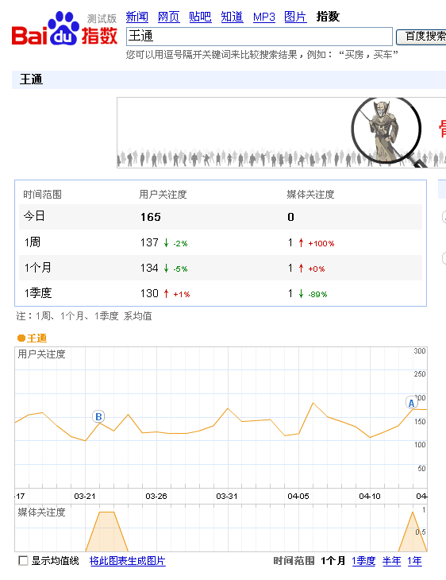Click the 王通 legend label
This screenshot has height=580, width=446.
pyautogui.click(x=37, y=338)
